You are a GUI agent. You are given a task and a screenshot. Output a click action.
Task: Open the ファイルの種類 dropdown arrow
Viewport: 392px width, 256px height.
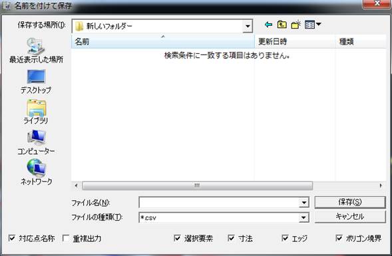pyautogui.click(x=303, y=217)
